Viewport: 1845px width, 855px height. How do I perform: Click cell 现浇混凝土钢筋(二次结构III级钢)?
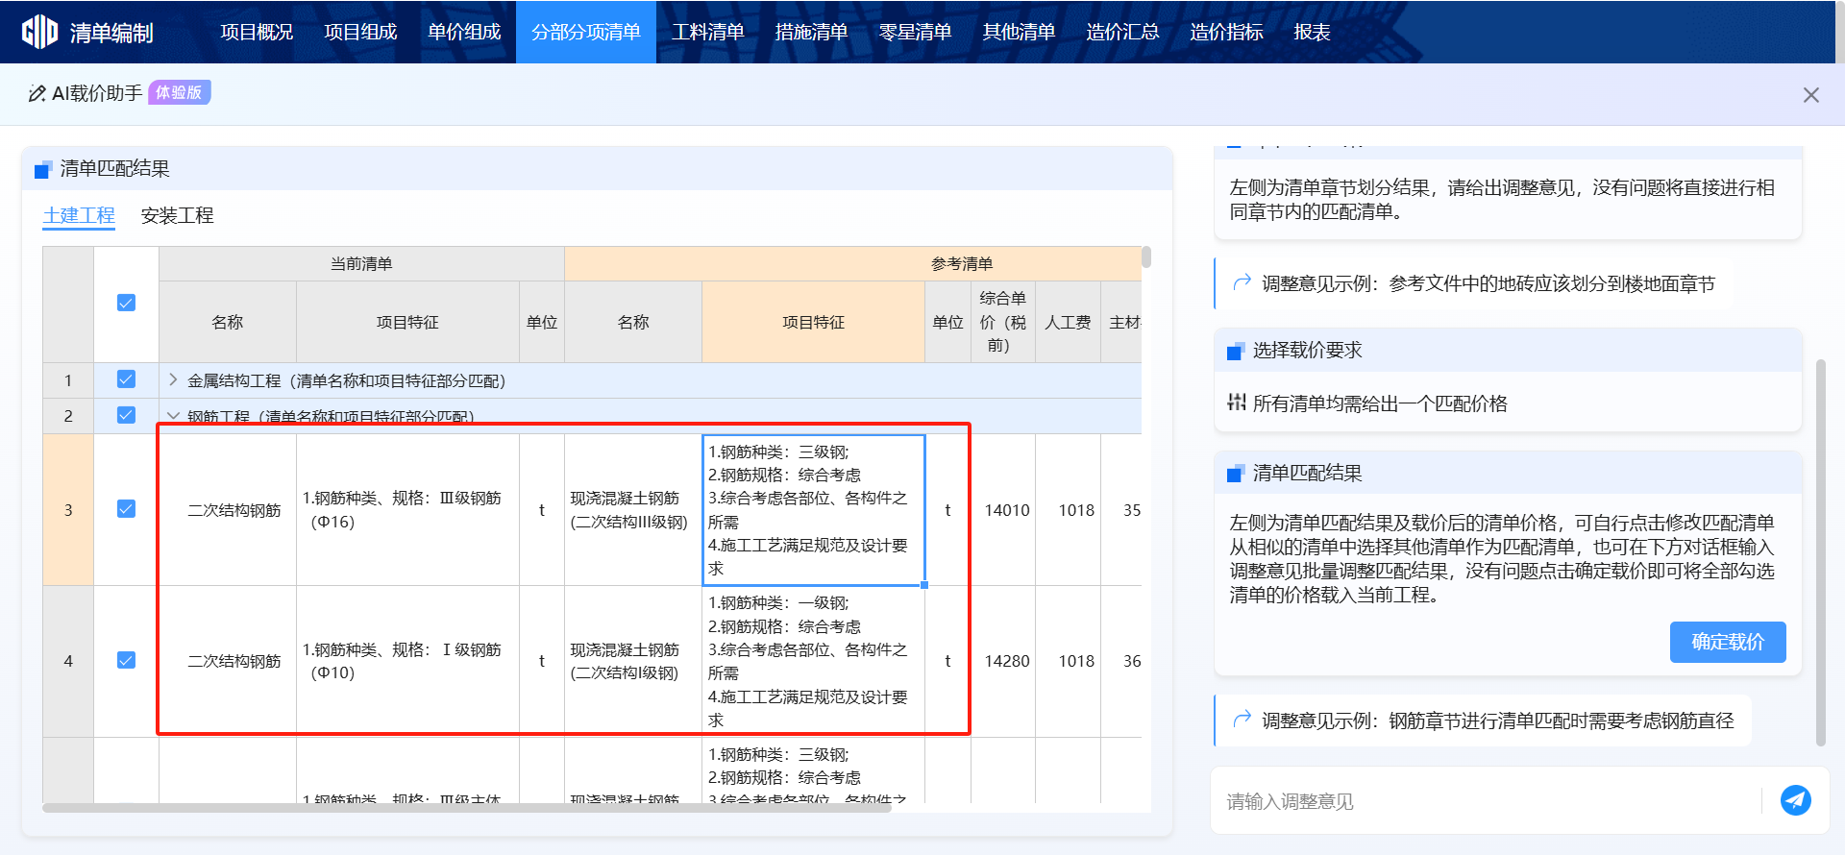(633, 510)
